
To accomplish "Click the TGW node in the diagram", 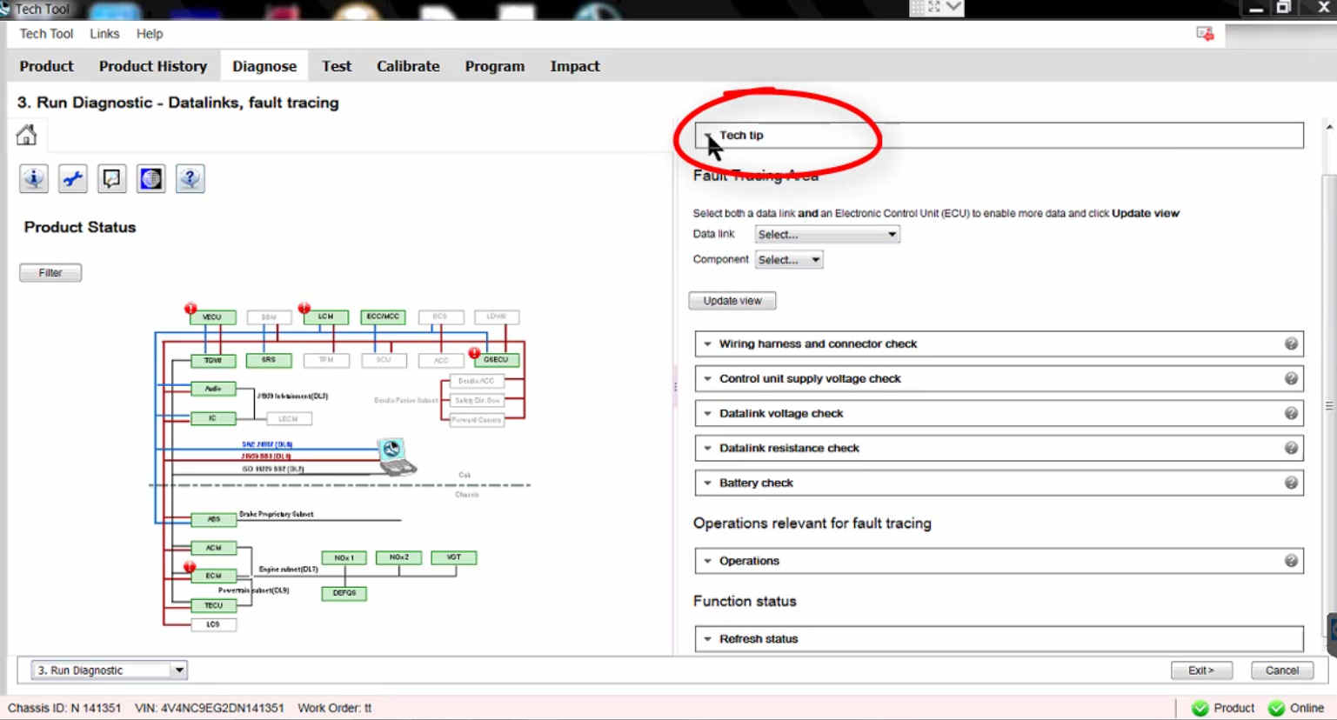I will (213, 360).
